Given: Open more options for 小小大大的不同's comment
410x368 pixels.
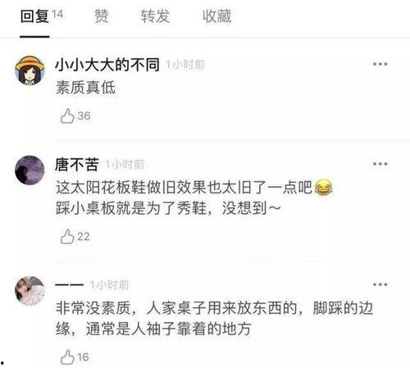Looking at the screenshot, I should click(x=380, y=64).
